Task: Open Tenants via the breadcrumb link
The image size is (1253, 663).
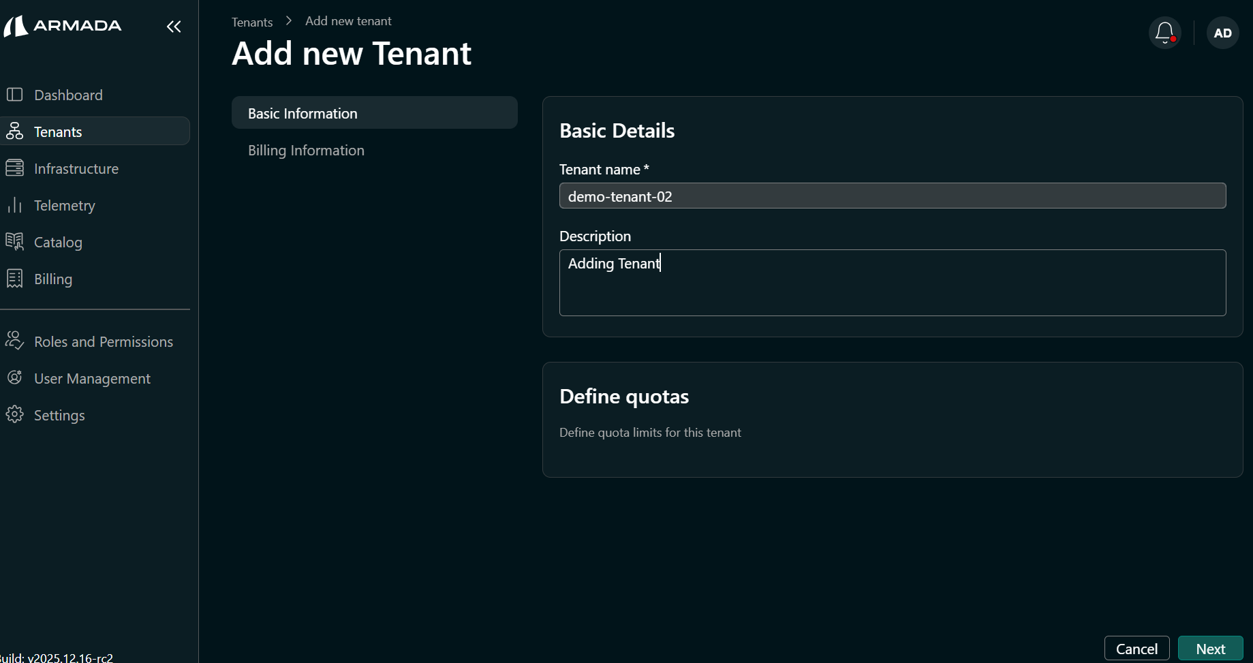Action: tap(251, 21)
